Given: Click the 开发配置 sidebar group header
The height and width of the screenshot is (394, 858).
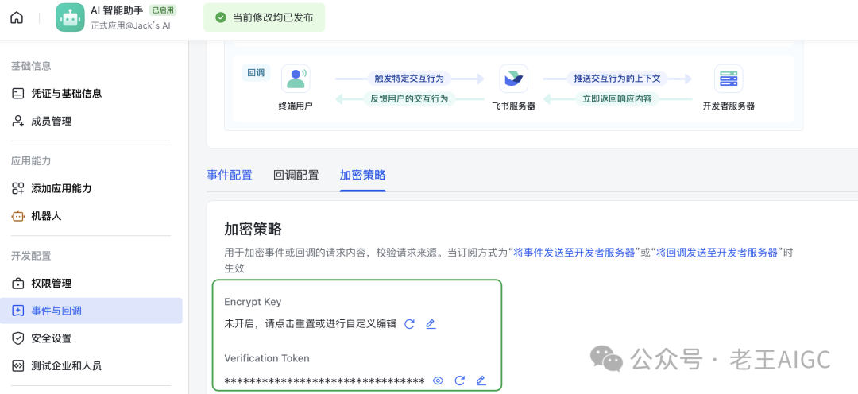Looking at the screenshot, I should point(31,256).
